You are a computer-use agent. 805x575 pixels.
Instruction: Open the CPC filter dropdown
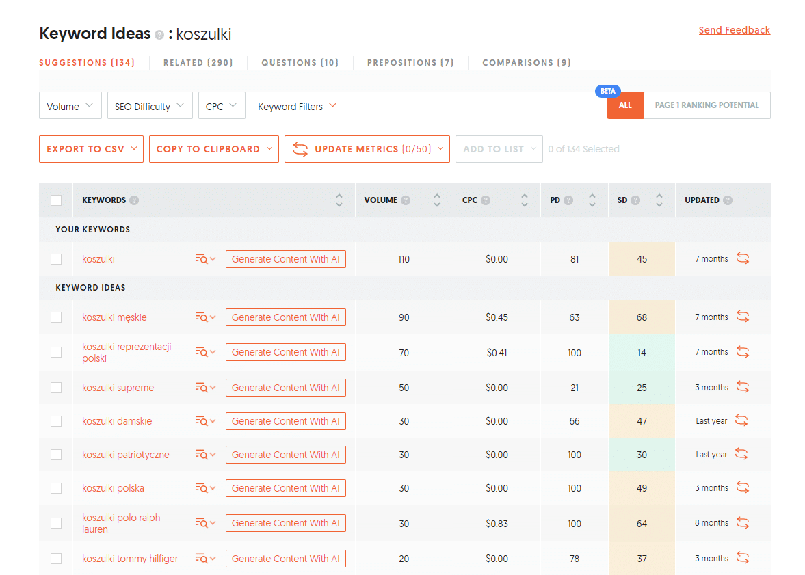(222, 106)
